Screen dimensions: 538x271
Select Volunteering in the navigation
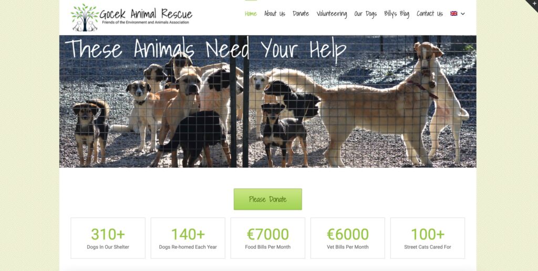click(332, 14)
